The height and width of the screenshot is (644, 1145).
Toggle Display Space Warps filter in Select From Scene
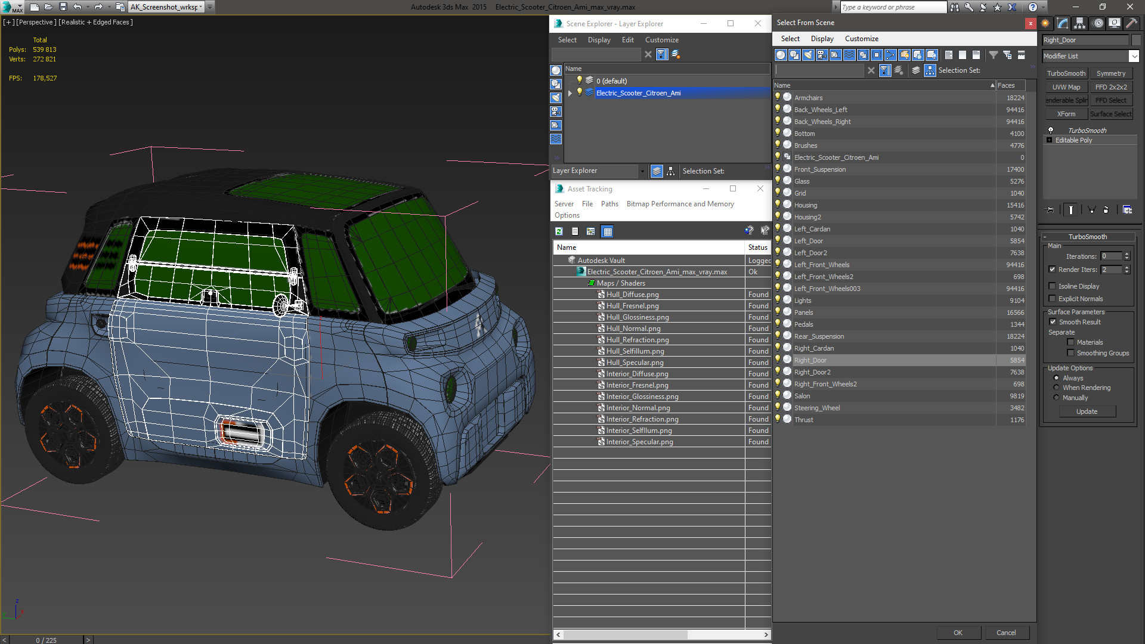click(x=849, y=55)
